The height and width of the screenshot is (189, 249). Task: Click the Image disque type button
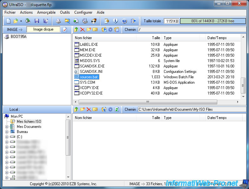click(43, 29)
